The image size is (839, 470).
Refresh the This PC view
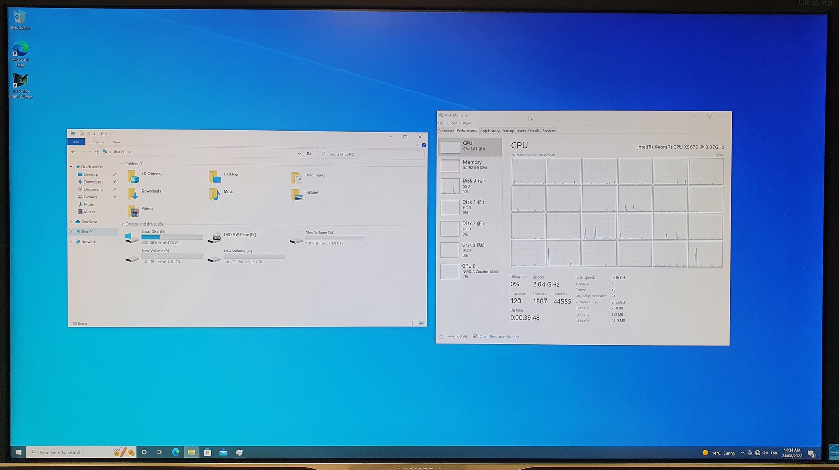coord(309,154)
